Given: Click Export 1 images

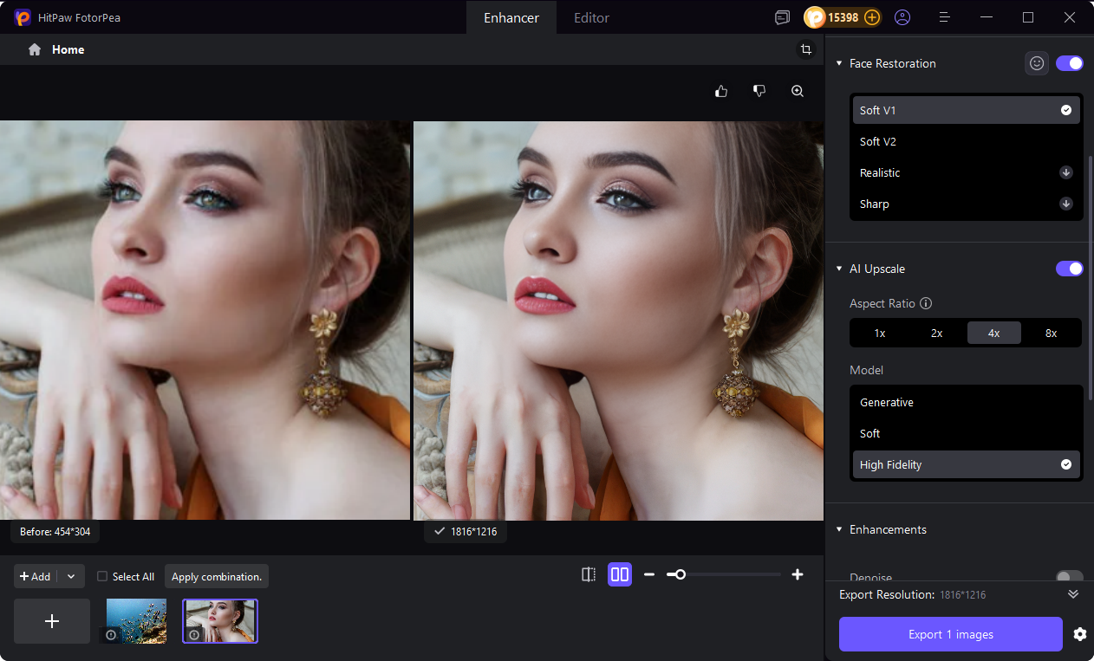Looking at the screenshot, I should tap(950, 634).
